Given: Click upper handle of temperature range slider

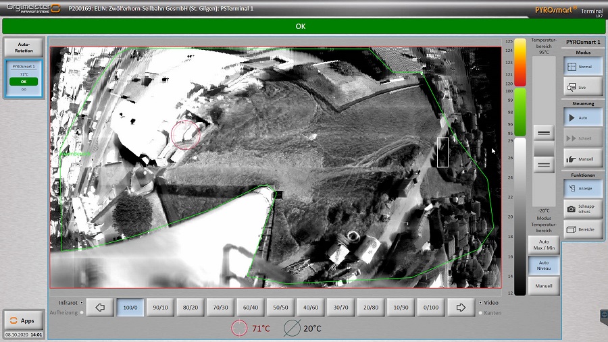Looking at the screenshot, I should (544, 132).
